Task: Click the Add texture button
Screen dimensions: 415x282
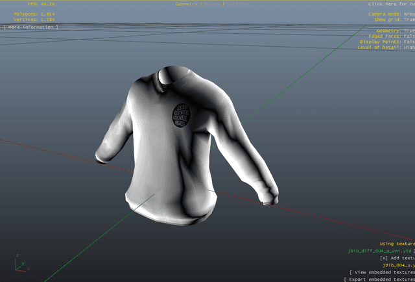Action: pyautogui.click(x=396, y=258)
